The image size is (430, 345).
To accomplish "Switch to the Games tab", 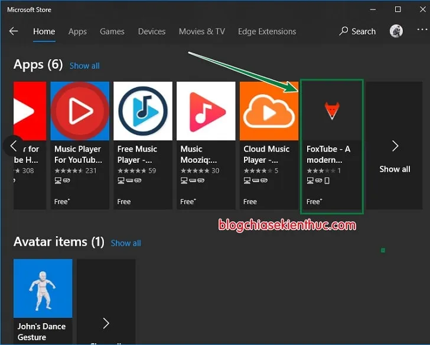I will click(x=112, y=31).
